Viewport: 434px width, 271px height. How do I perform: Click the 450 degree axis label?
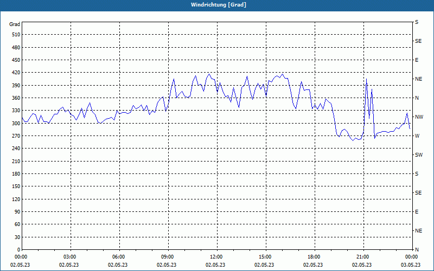[x=16, y=60]
